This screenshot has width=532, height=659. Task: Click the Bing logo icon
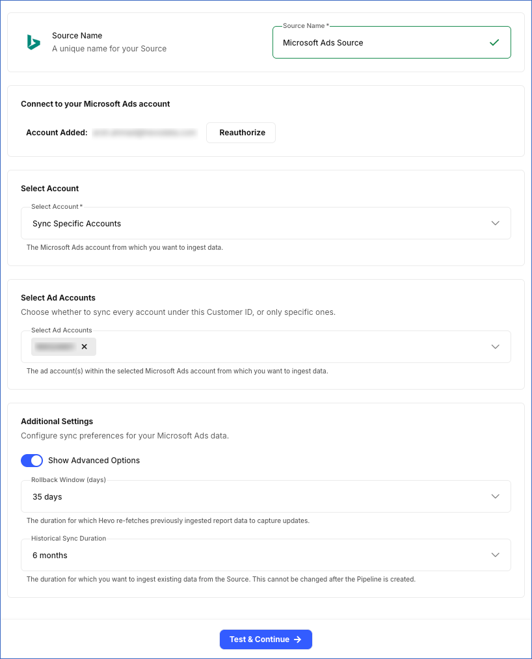tap(34, 42)
